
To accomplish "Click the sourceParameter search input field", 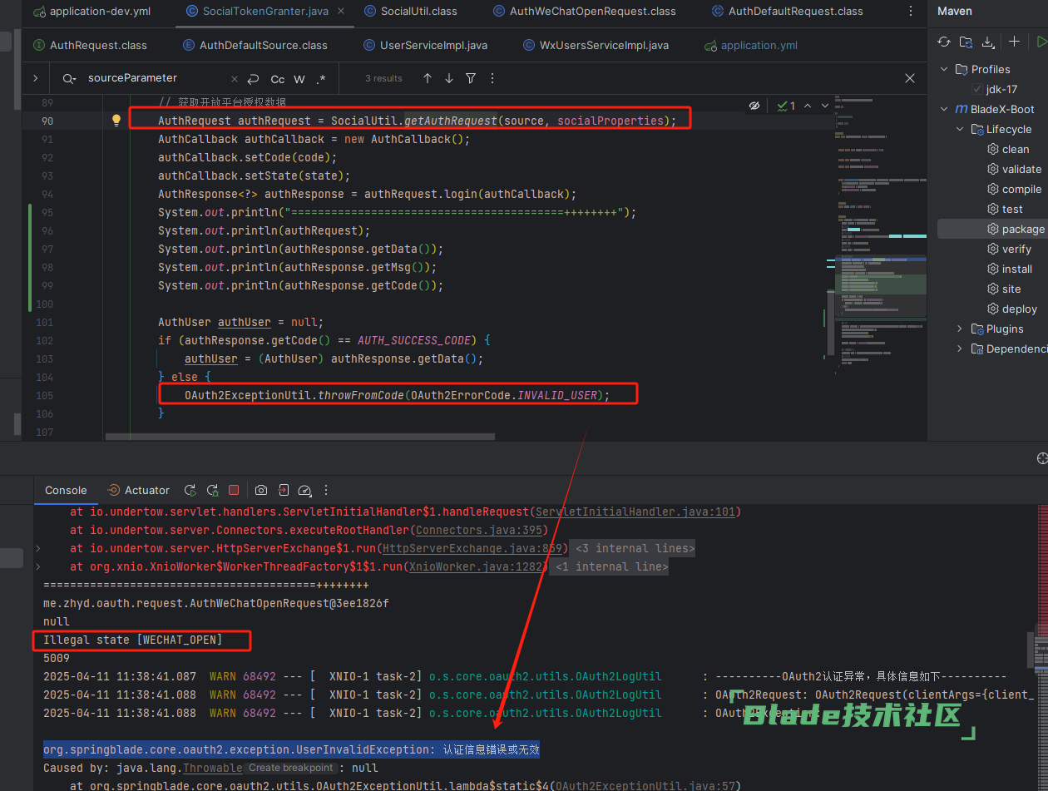I will point(158,78).
